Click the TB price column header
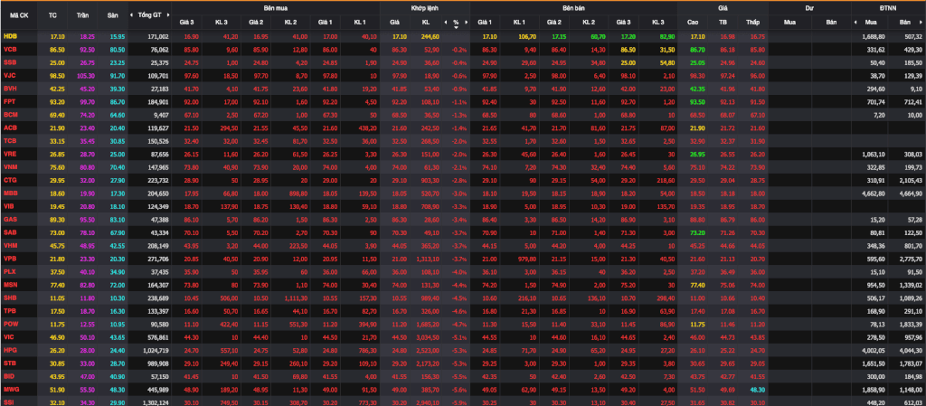 click(x=723, y=23)
